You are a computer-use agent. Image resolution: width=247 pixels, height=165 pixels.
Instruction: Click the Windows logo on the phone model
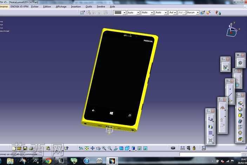pos(111,113)
